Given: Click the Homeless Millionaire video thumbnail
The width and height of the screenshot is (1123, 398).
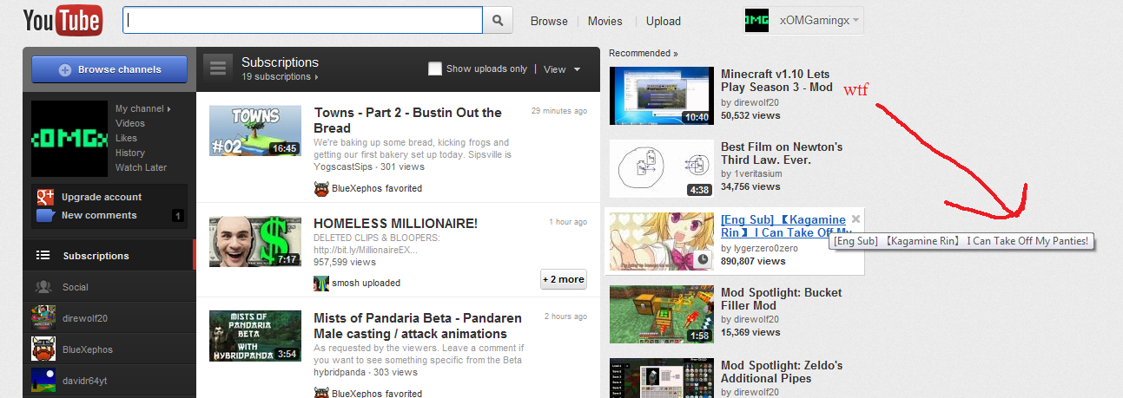Looking at the screenshot, I should click(x=255, y=243).
